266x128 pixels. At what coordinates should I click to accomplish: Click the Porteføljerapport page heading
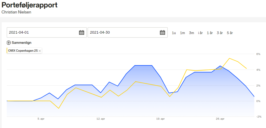point(30,5)
